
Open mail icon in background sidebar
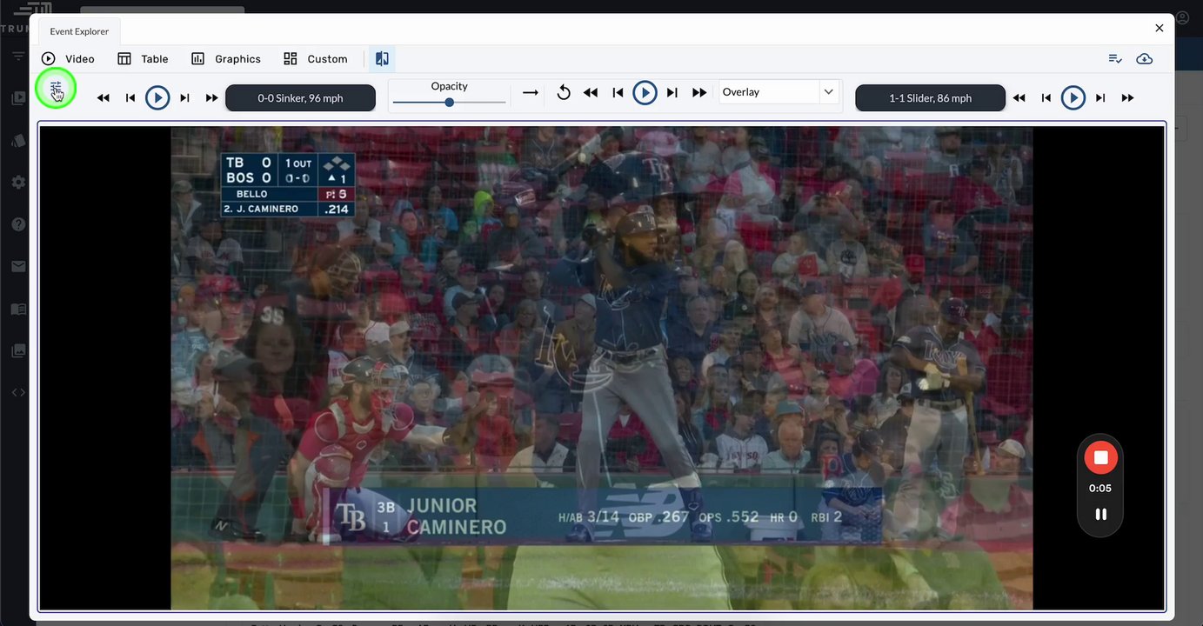pos(18,266)
